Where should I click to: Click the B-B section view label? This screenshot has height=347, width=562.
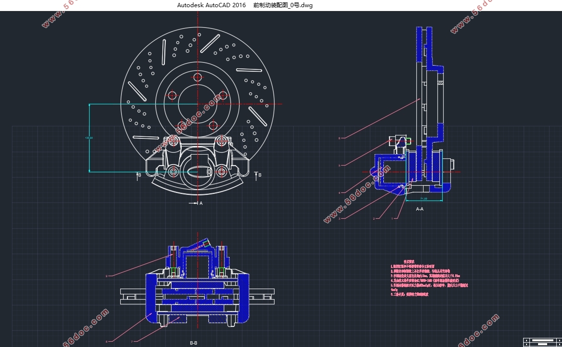click(x=194, y=343)
